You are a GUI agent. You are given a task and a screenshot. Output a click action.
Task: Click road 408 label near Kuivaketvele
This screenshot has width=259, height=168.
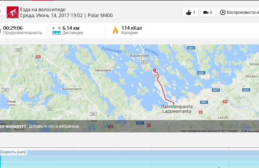(x=145, y=62)
